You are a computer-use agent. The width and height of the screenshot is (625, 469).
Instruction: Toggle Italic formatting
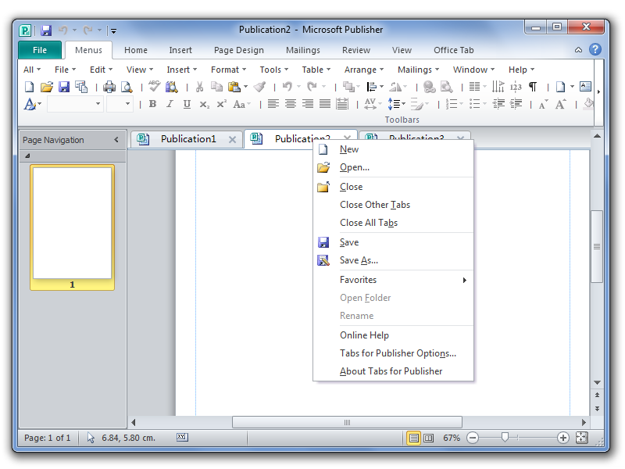170,104
